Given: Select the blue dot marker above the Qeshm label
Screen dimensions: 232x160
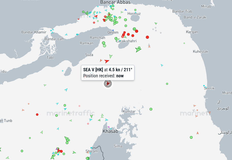Looking at the screenshot, I should 113,30.
